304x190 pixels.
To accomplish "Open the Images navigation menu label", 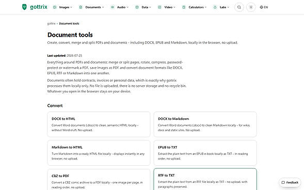I will pos(64,7).
